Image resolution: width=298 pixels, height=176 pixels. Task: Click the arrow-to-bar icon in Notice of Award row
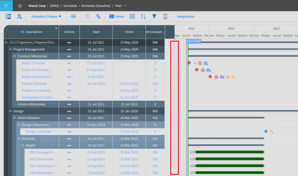point(195,63)
